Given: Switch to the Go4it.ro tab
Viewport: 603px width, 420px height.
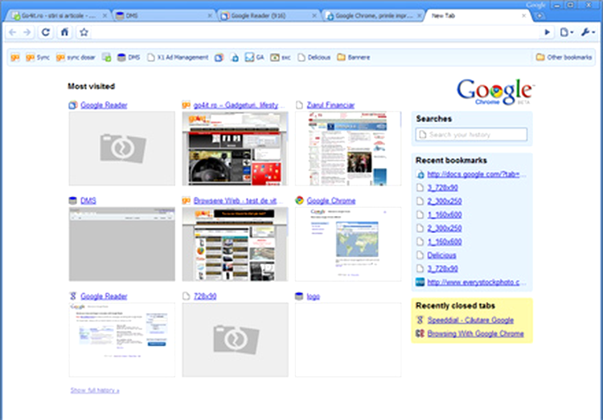Looking at the screenshot, I should 58,16.
